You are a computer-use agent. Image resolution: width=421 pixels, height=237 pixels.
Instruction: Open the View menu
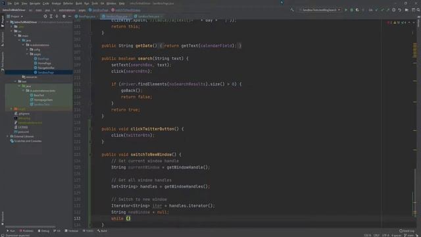tap(24, 3)
